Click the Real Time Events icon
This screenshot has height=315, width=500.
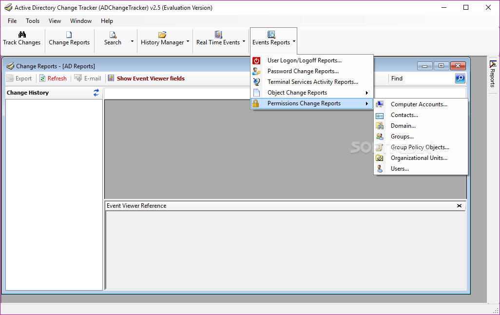pyautogui.click(x=218, y=35)
